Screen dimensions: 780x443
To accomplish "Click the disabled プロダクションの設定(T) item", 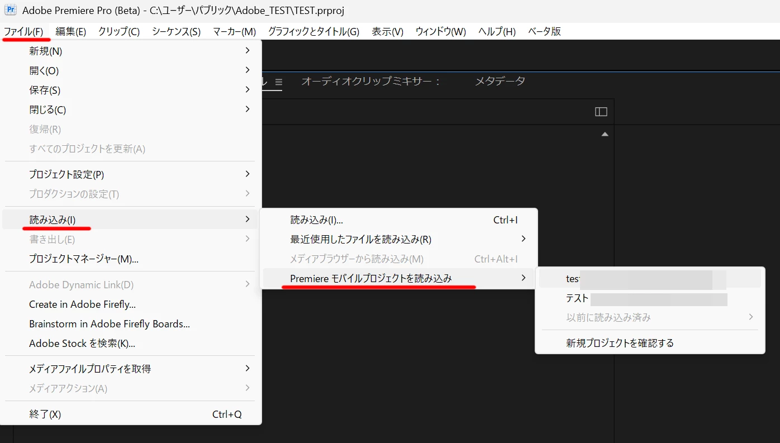I will (x=131, y=194).
